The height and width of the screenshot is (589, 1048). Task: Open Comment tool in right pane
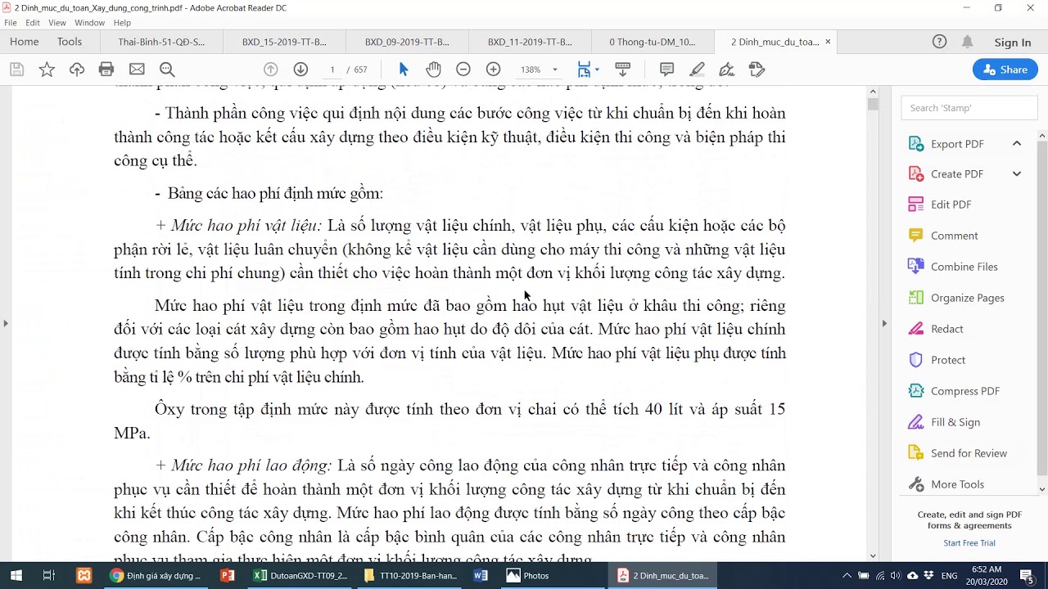(x=954, y=236)
